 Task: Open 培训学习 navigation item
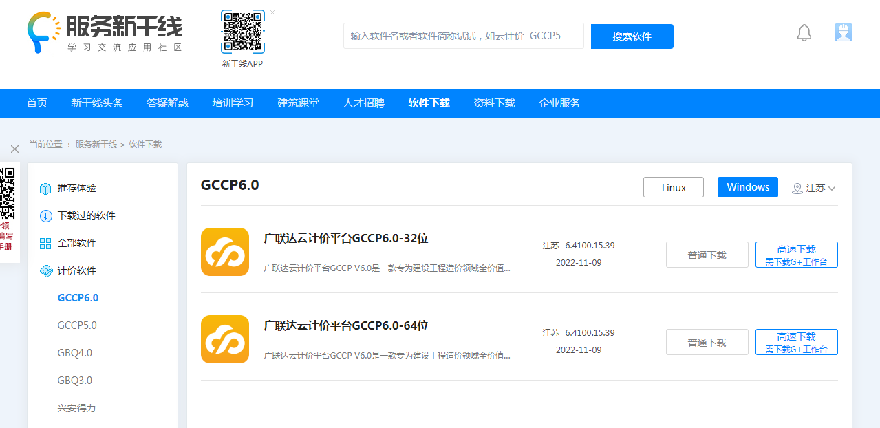233,103
